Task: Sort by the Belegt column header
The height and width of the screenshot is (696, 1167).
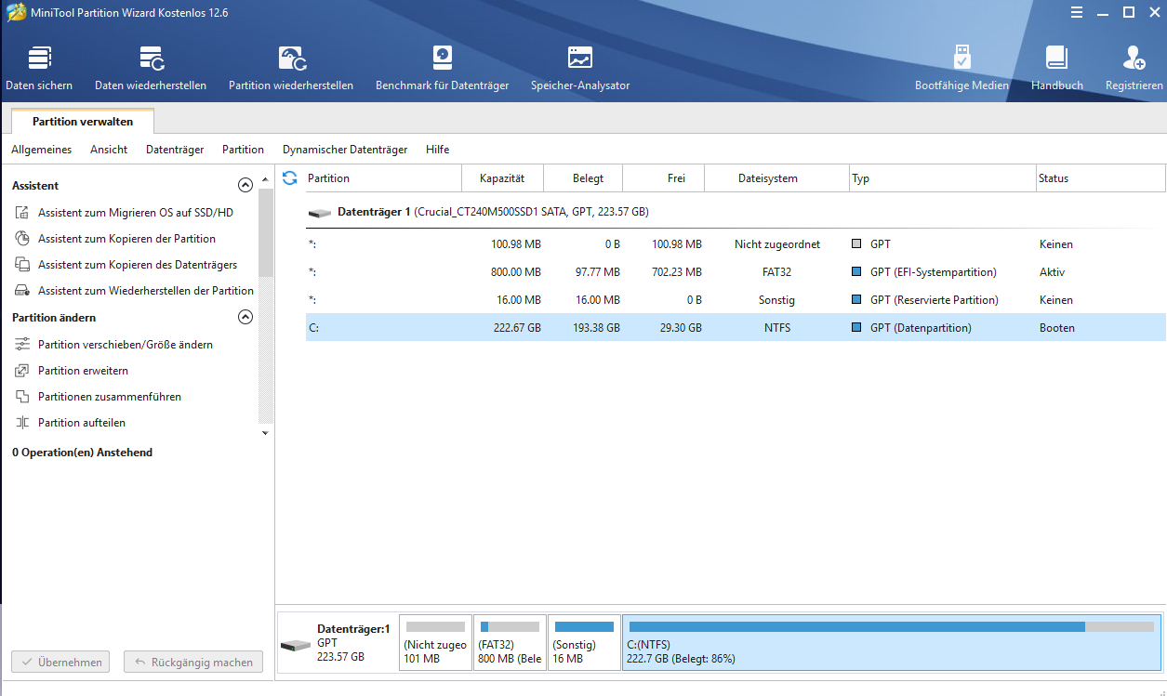Action: tap(583, 178)
